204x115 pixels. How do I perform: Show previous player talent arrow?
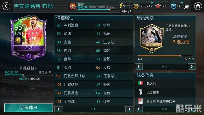pyautogui.click(x=139, y=67)
